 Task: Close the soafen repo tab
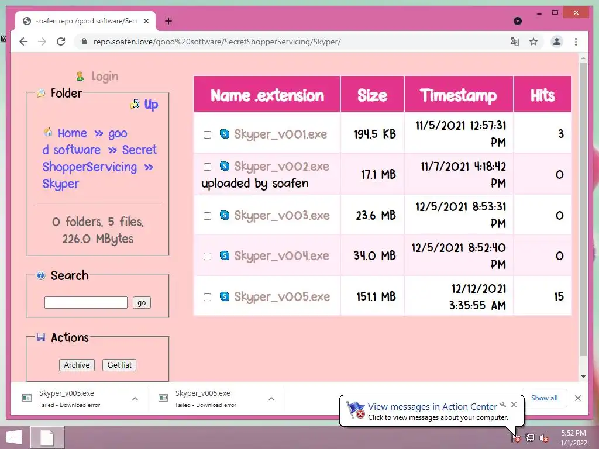[x=146, y=21]
